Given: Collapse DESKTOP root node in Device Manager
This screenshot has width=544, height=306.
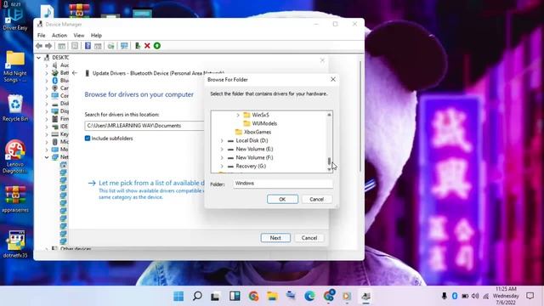Looking at the screenshot, I should [39, 58].
